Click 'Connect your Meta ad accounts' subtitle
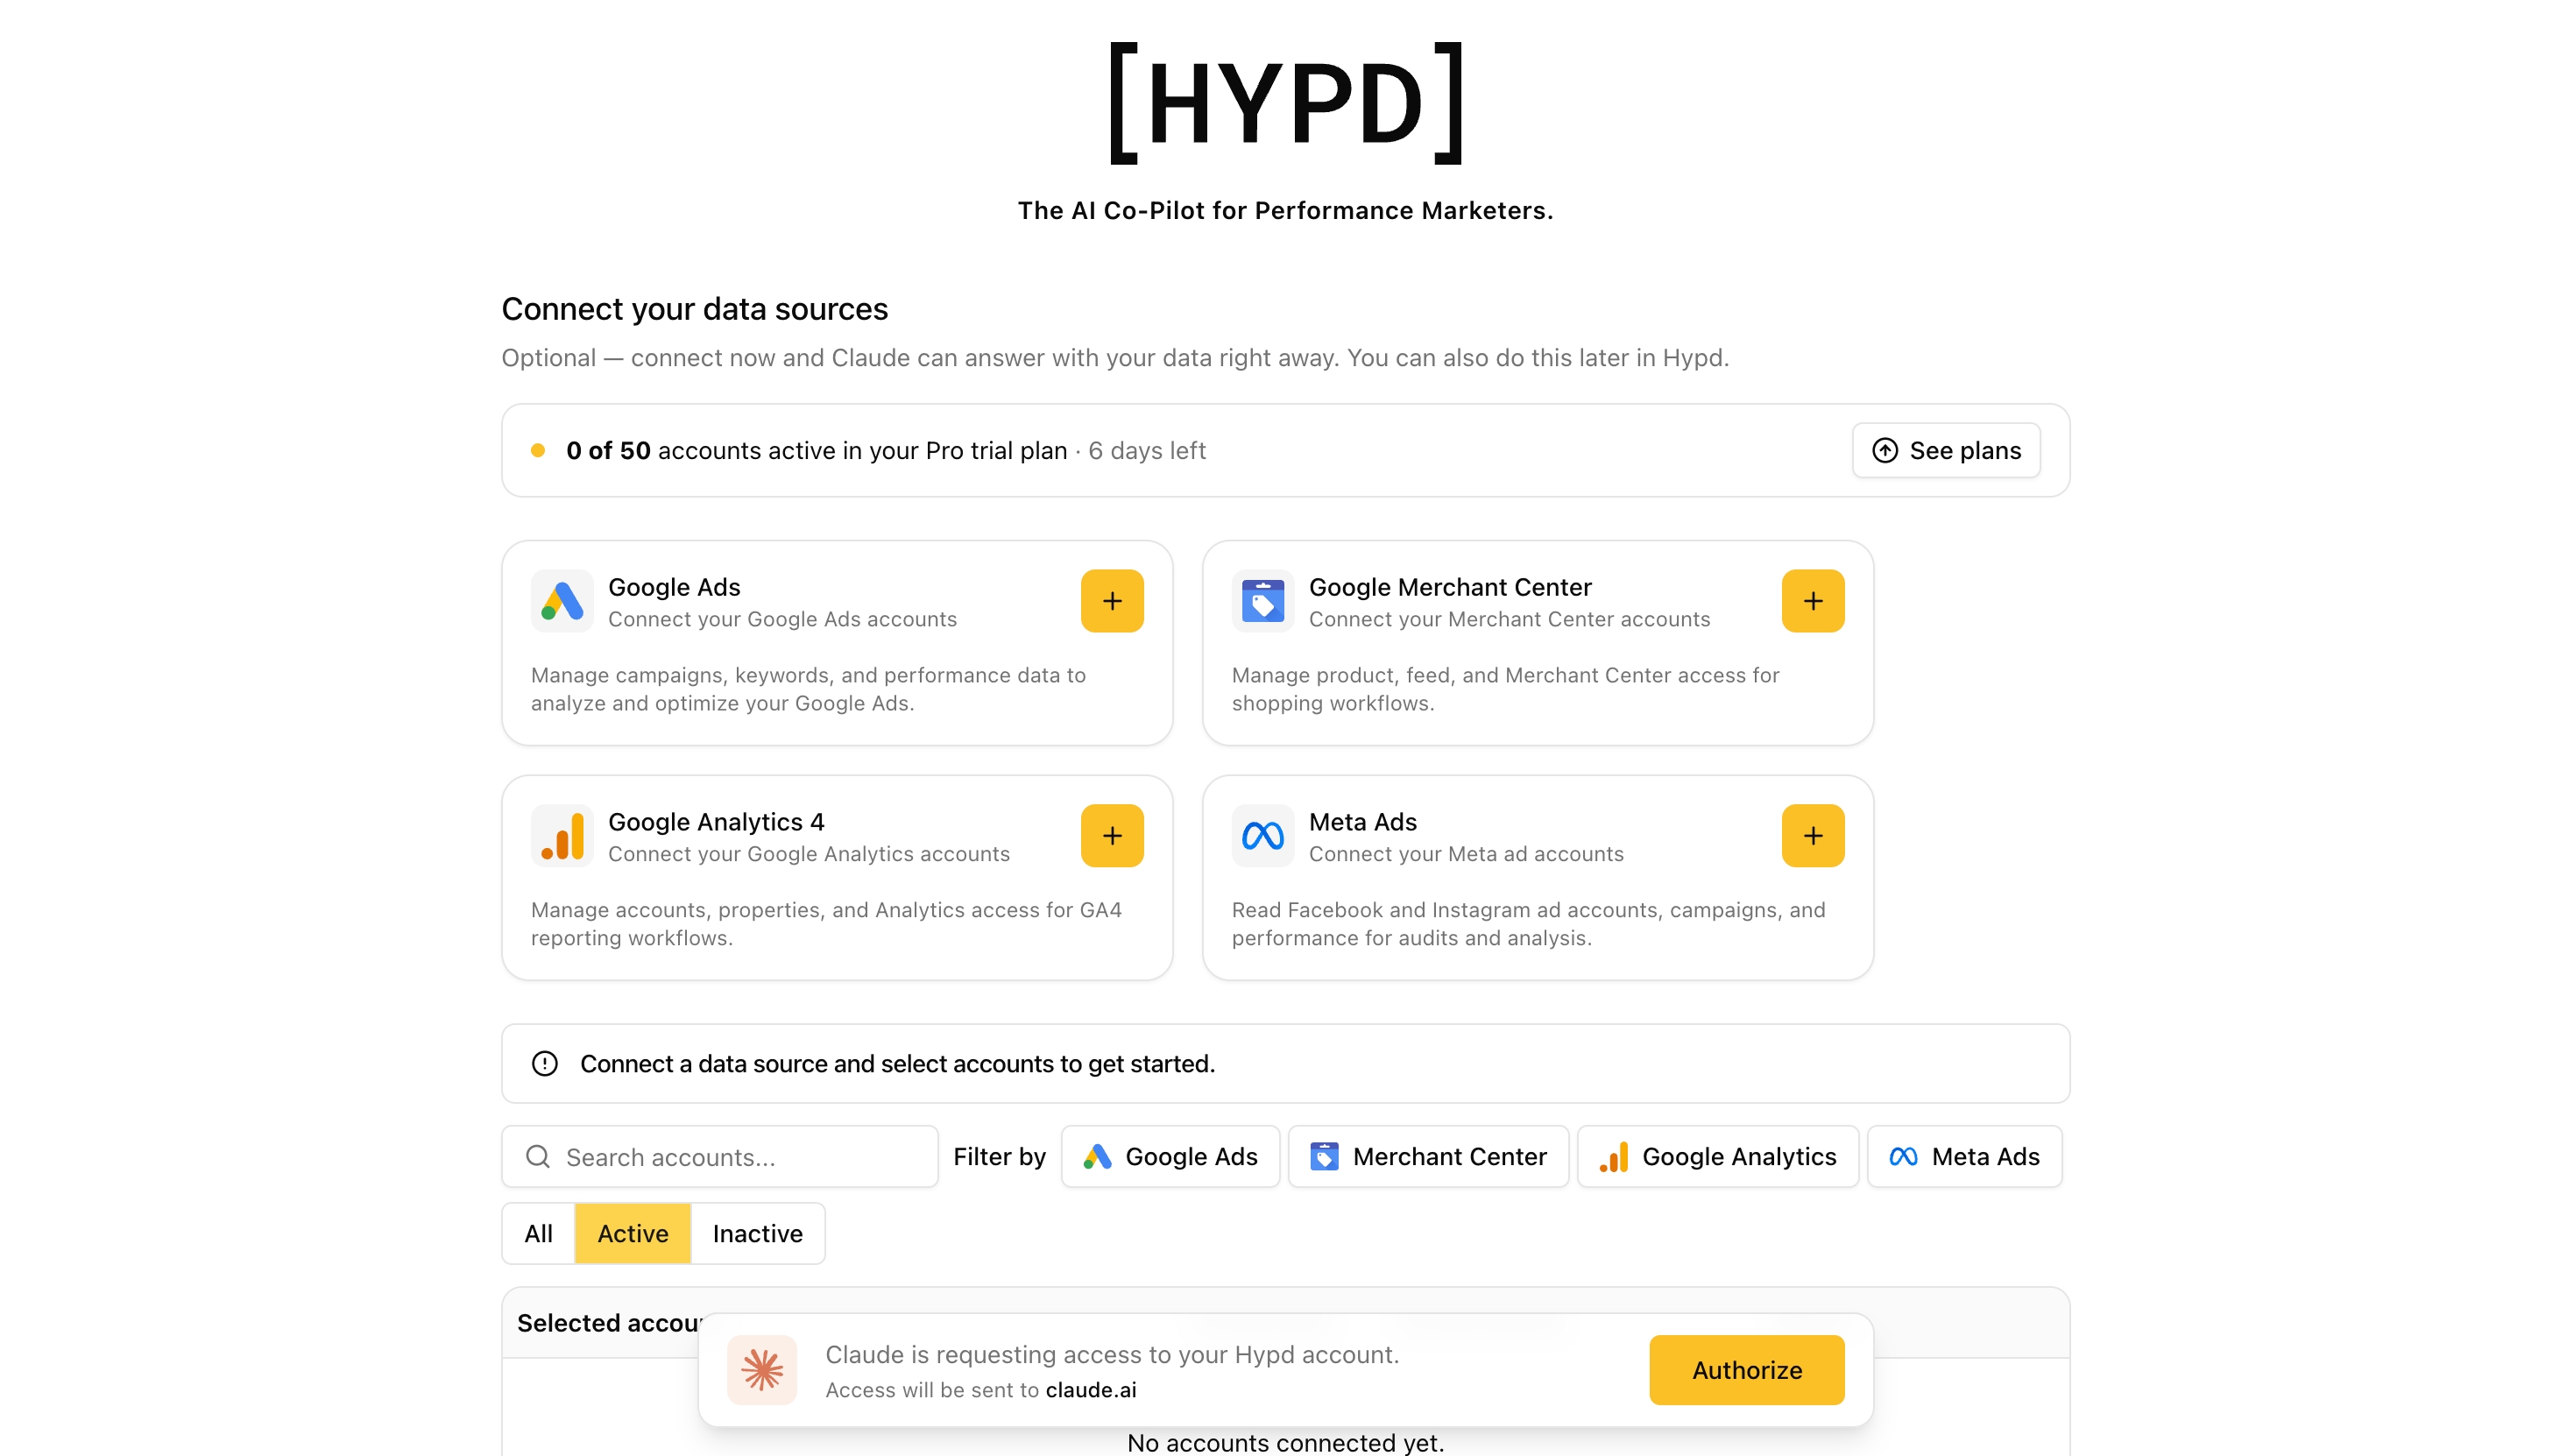The width and height of the screenshot is (2574, 1456). (1466, 854)
